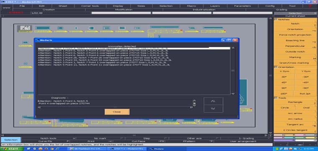Select the Bisecting line tool
318x151 pixels.
295,40
